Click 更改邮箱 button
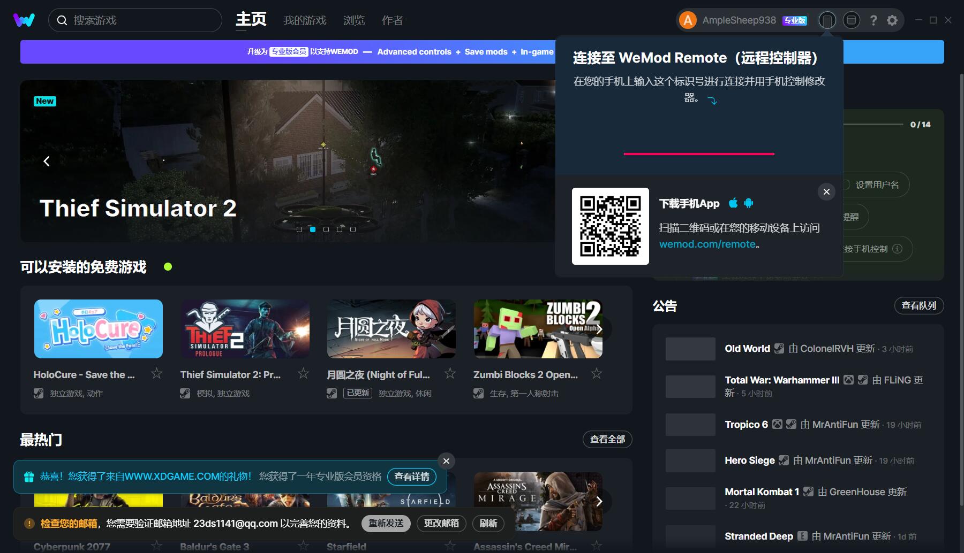This screenshot has height=553, width=964. pos(441,523)
